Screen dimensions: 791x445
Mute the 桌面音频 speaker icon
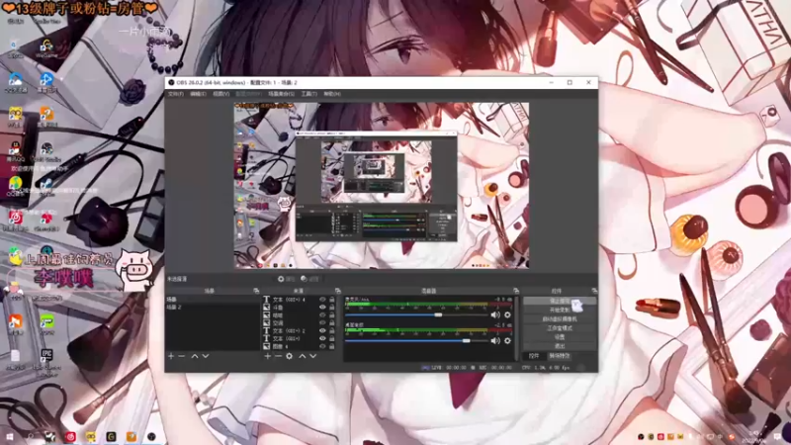pos(495,341)
